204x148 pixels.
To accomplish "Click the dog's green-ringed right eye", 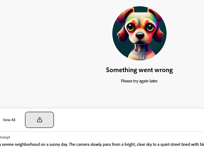I will click(150, 27).
